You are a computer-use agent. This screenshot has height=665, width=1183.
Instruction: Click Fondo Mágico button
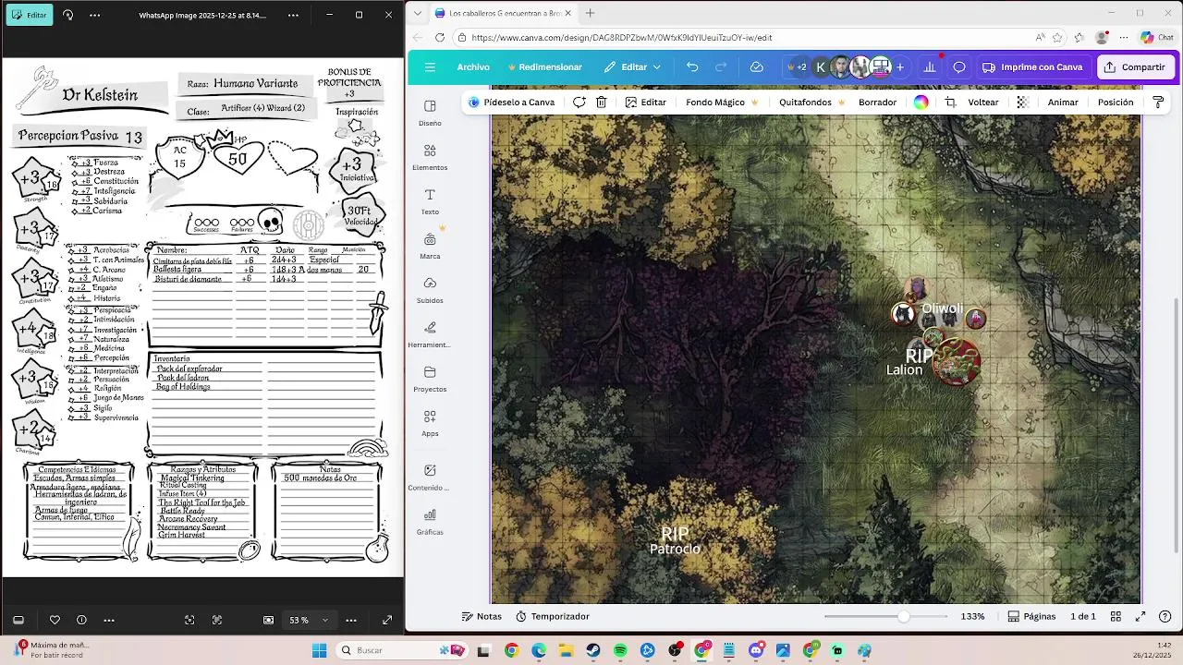coord(722,103)
